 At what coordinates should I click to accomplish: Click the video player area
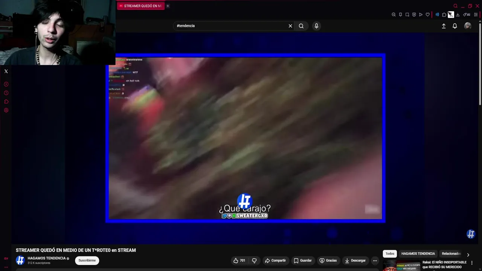[245, 138]
